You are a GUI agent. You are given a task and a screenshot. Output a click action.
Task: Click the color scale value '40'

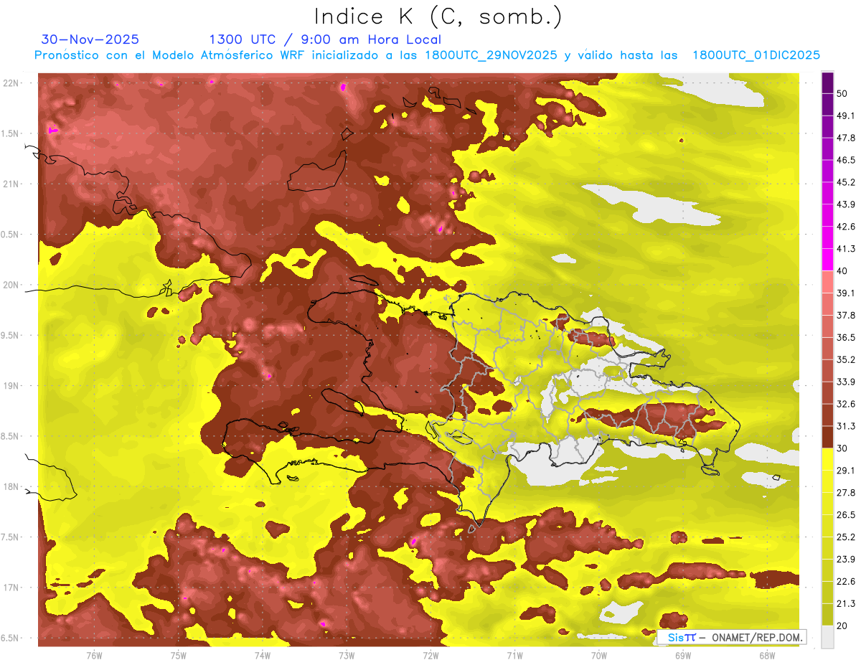[844, 270]
